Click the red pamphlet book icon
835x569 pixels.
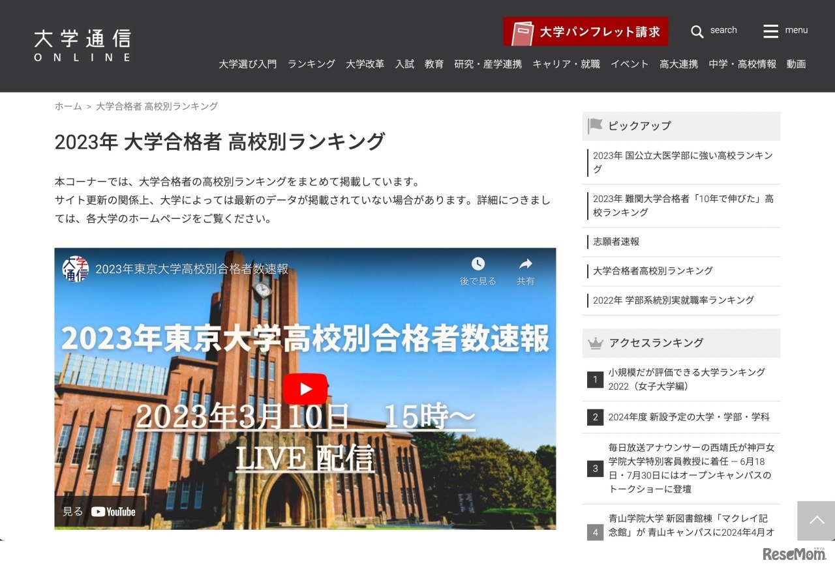pyautogui.click(x=522, y=31)
